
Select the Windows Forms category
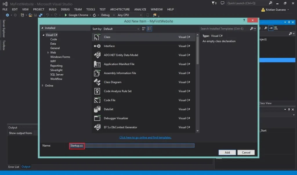[60, 57]
